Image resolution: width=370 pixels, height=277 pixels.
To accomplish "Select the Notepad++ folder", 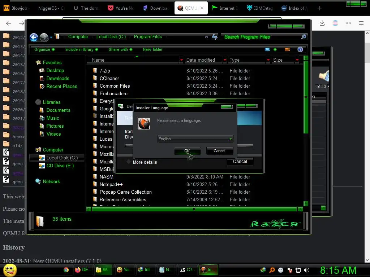I will pos(111,184).
